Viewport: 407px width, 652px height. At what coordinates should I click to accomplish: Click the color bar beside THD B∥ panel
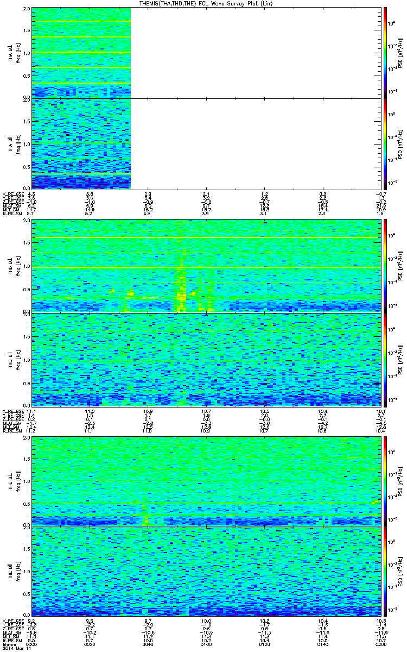point(385,359)
